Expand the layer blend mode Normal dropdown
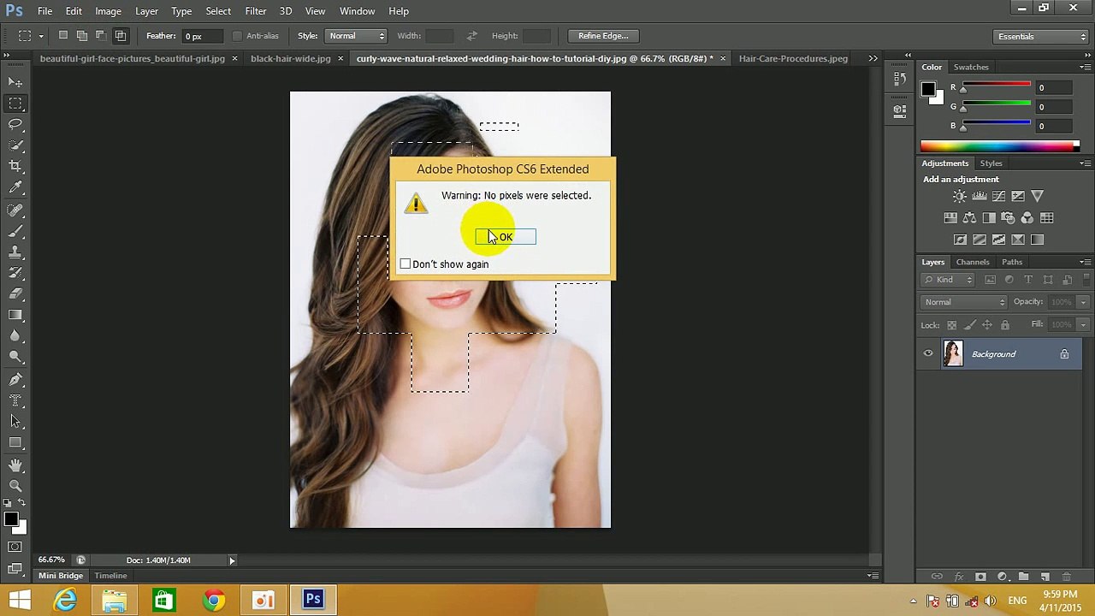This screenshot has width=1095, height=616. [x=964, y=302]
